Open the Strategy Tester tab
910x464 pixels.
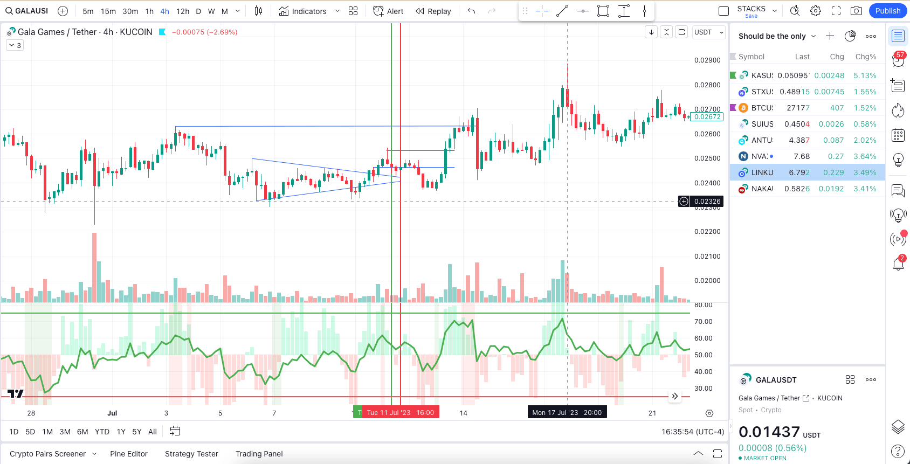click(191, 454)
